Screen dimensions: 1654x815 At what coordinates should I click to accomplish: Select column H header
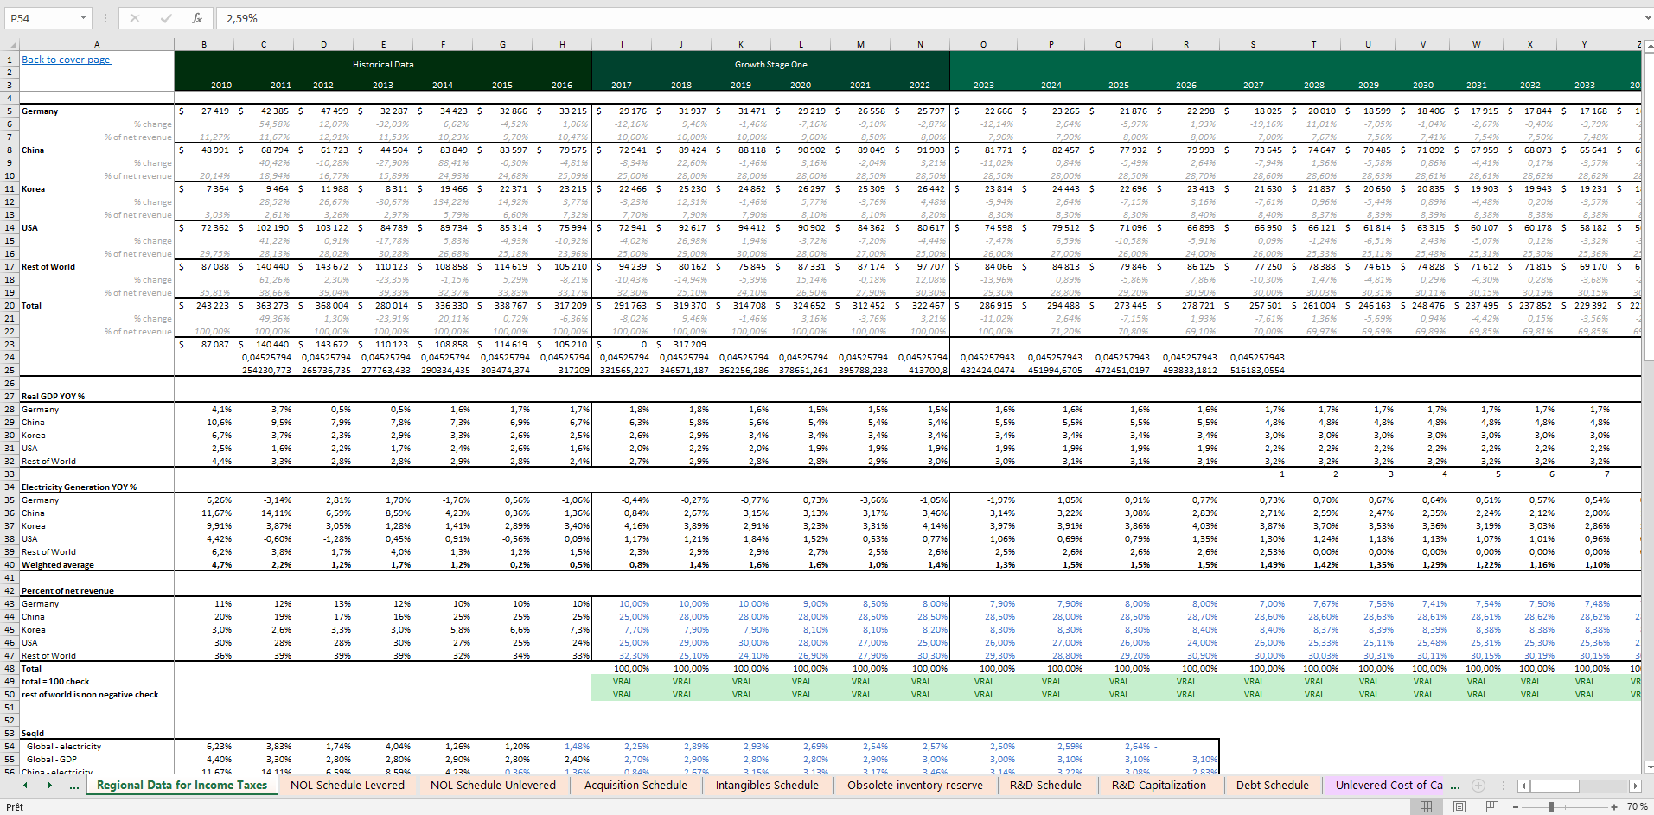[562, 45]
